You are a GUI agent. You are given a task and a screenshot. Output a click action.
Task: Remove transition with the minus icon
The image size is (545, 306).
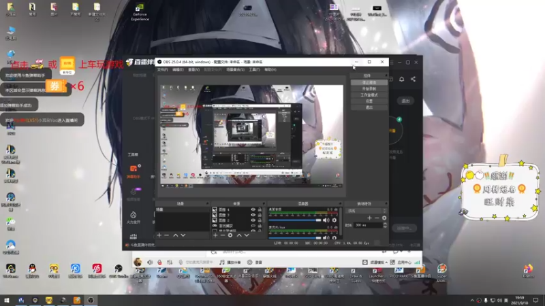coord(377,218)
